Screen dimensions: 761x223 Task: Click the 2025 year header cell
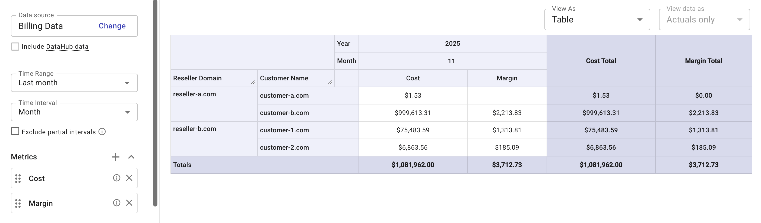point(453,44)
